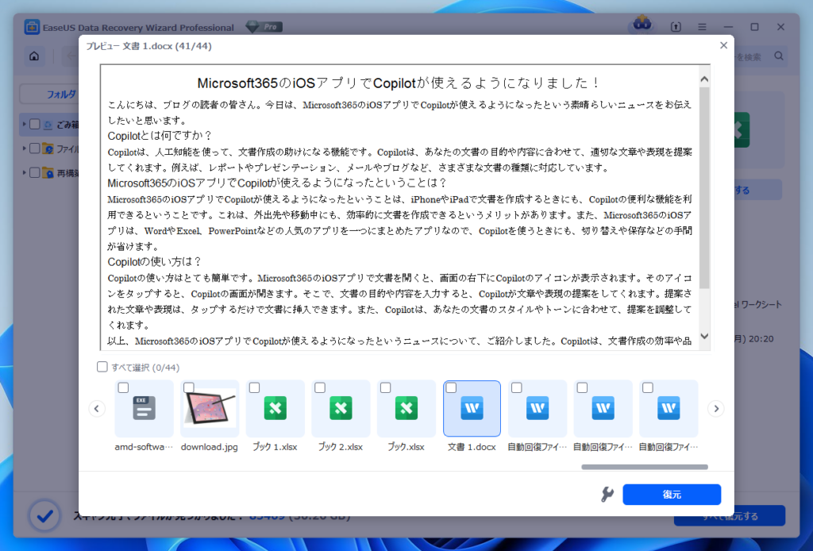Click the heading Copilotの使い方は？
Viewport: 813px width, 551px height.
pyautogui.click(x=155, y=262)
